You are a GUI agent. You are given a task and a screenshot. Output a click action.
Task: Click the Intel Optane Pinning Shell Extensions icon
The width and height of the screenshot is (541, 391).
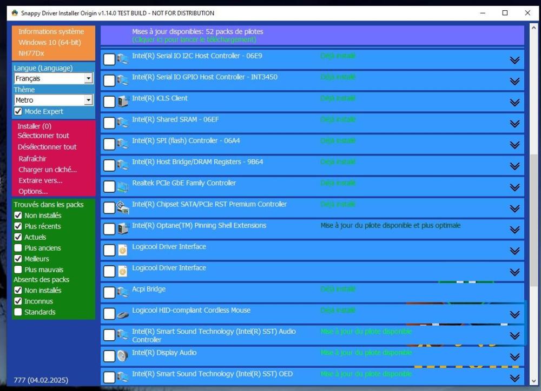point(122,229)
